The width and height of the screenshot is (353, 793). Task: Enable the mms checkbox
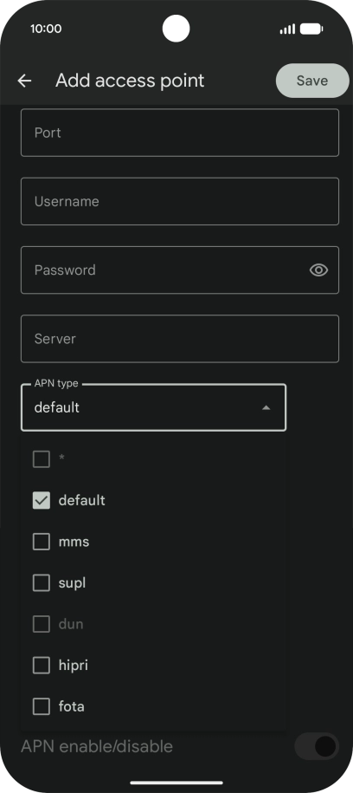[x=42, y=542]
